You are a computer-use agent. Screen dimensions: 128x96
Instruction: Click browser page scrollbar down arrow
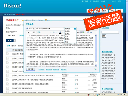pos(127,92)
